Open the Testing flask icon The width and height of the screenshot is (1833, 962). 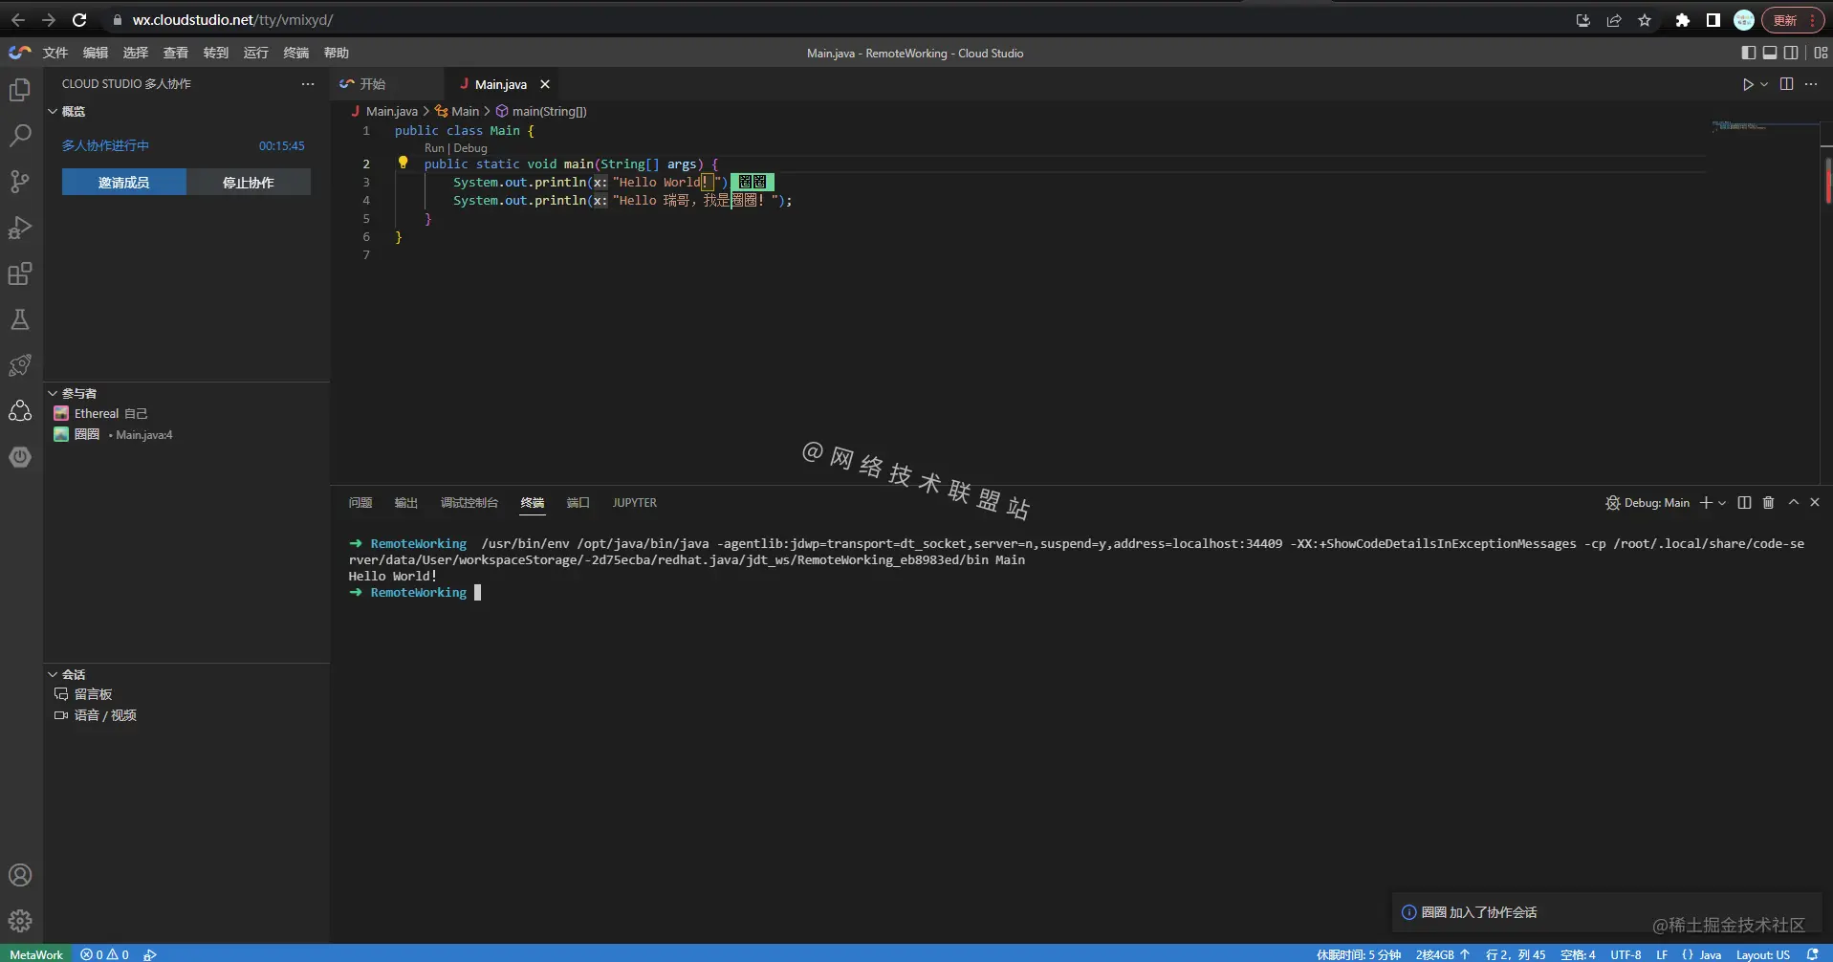20,319
